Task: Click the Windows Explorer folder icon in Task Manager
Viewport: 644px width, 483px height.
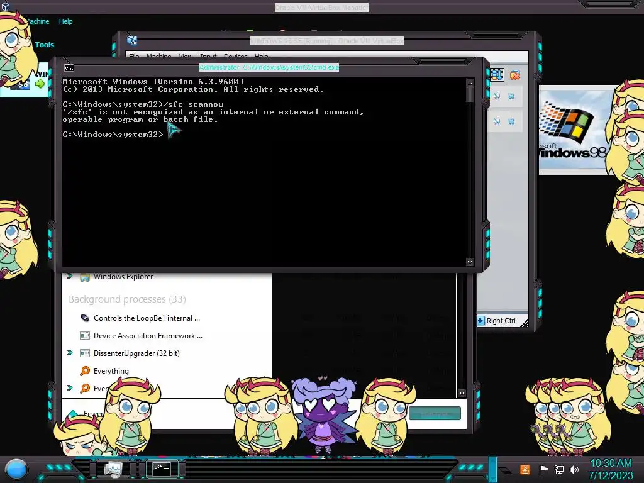Action: click(85, 277)
